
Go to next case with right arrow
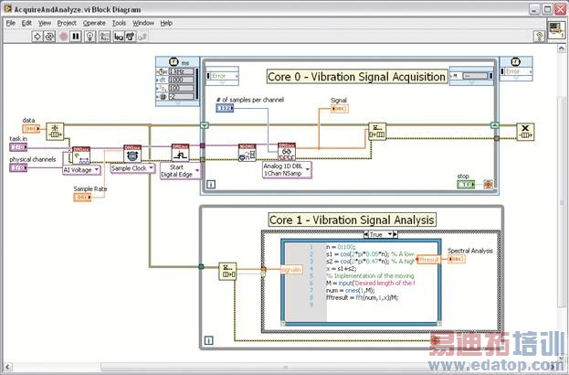pyautogui.click(x=395, y=234)
